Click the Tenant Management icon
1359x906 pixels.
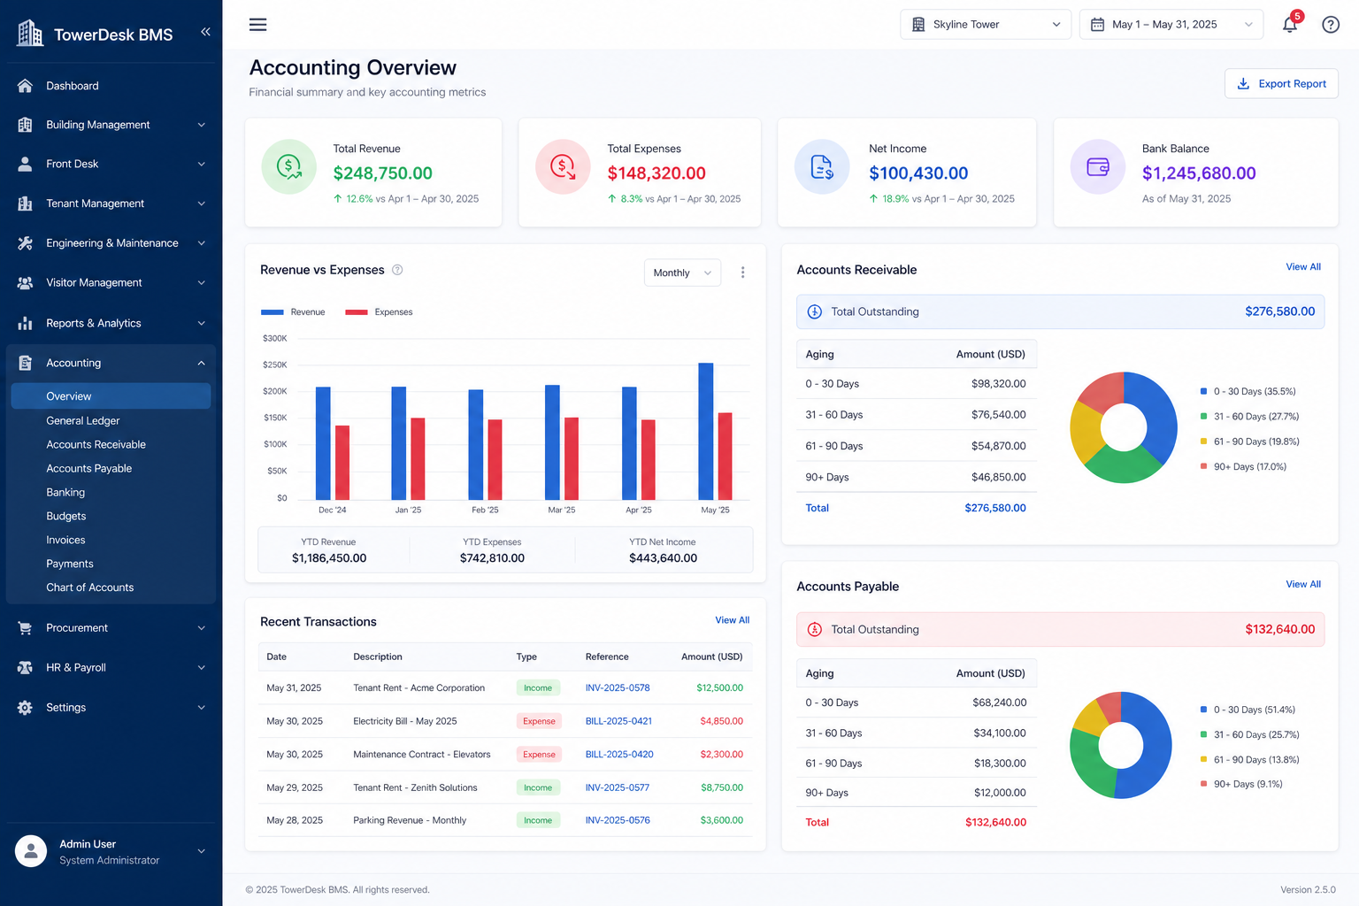point(25,203)
